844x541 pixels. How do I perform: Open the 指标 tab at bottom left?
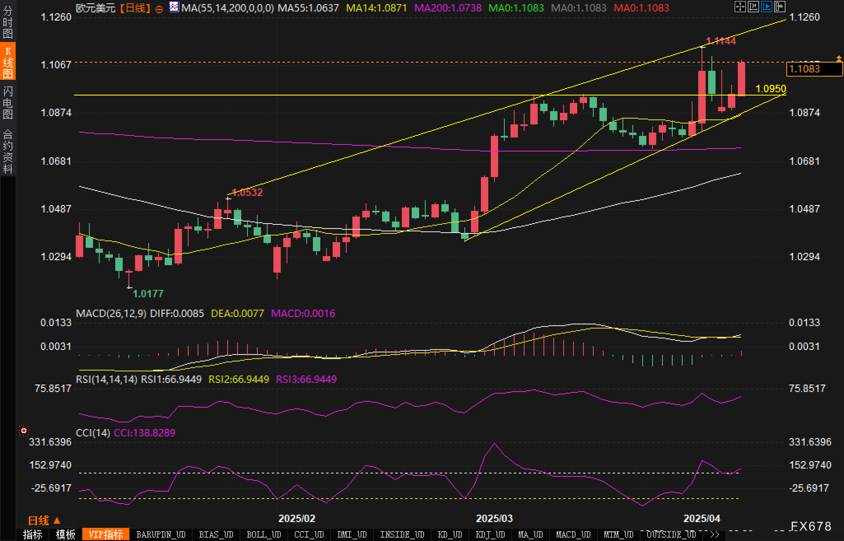[33, 535]
